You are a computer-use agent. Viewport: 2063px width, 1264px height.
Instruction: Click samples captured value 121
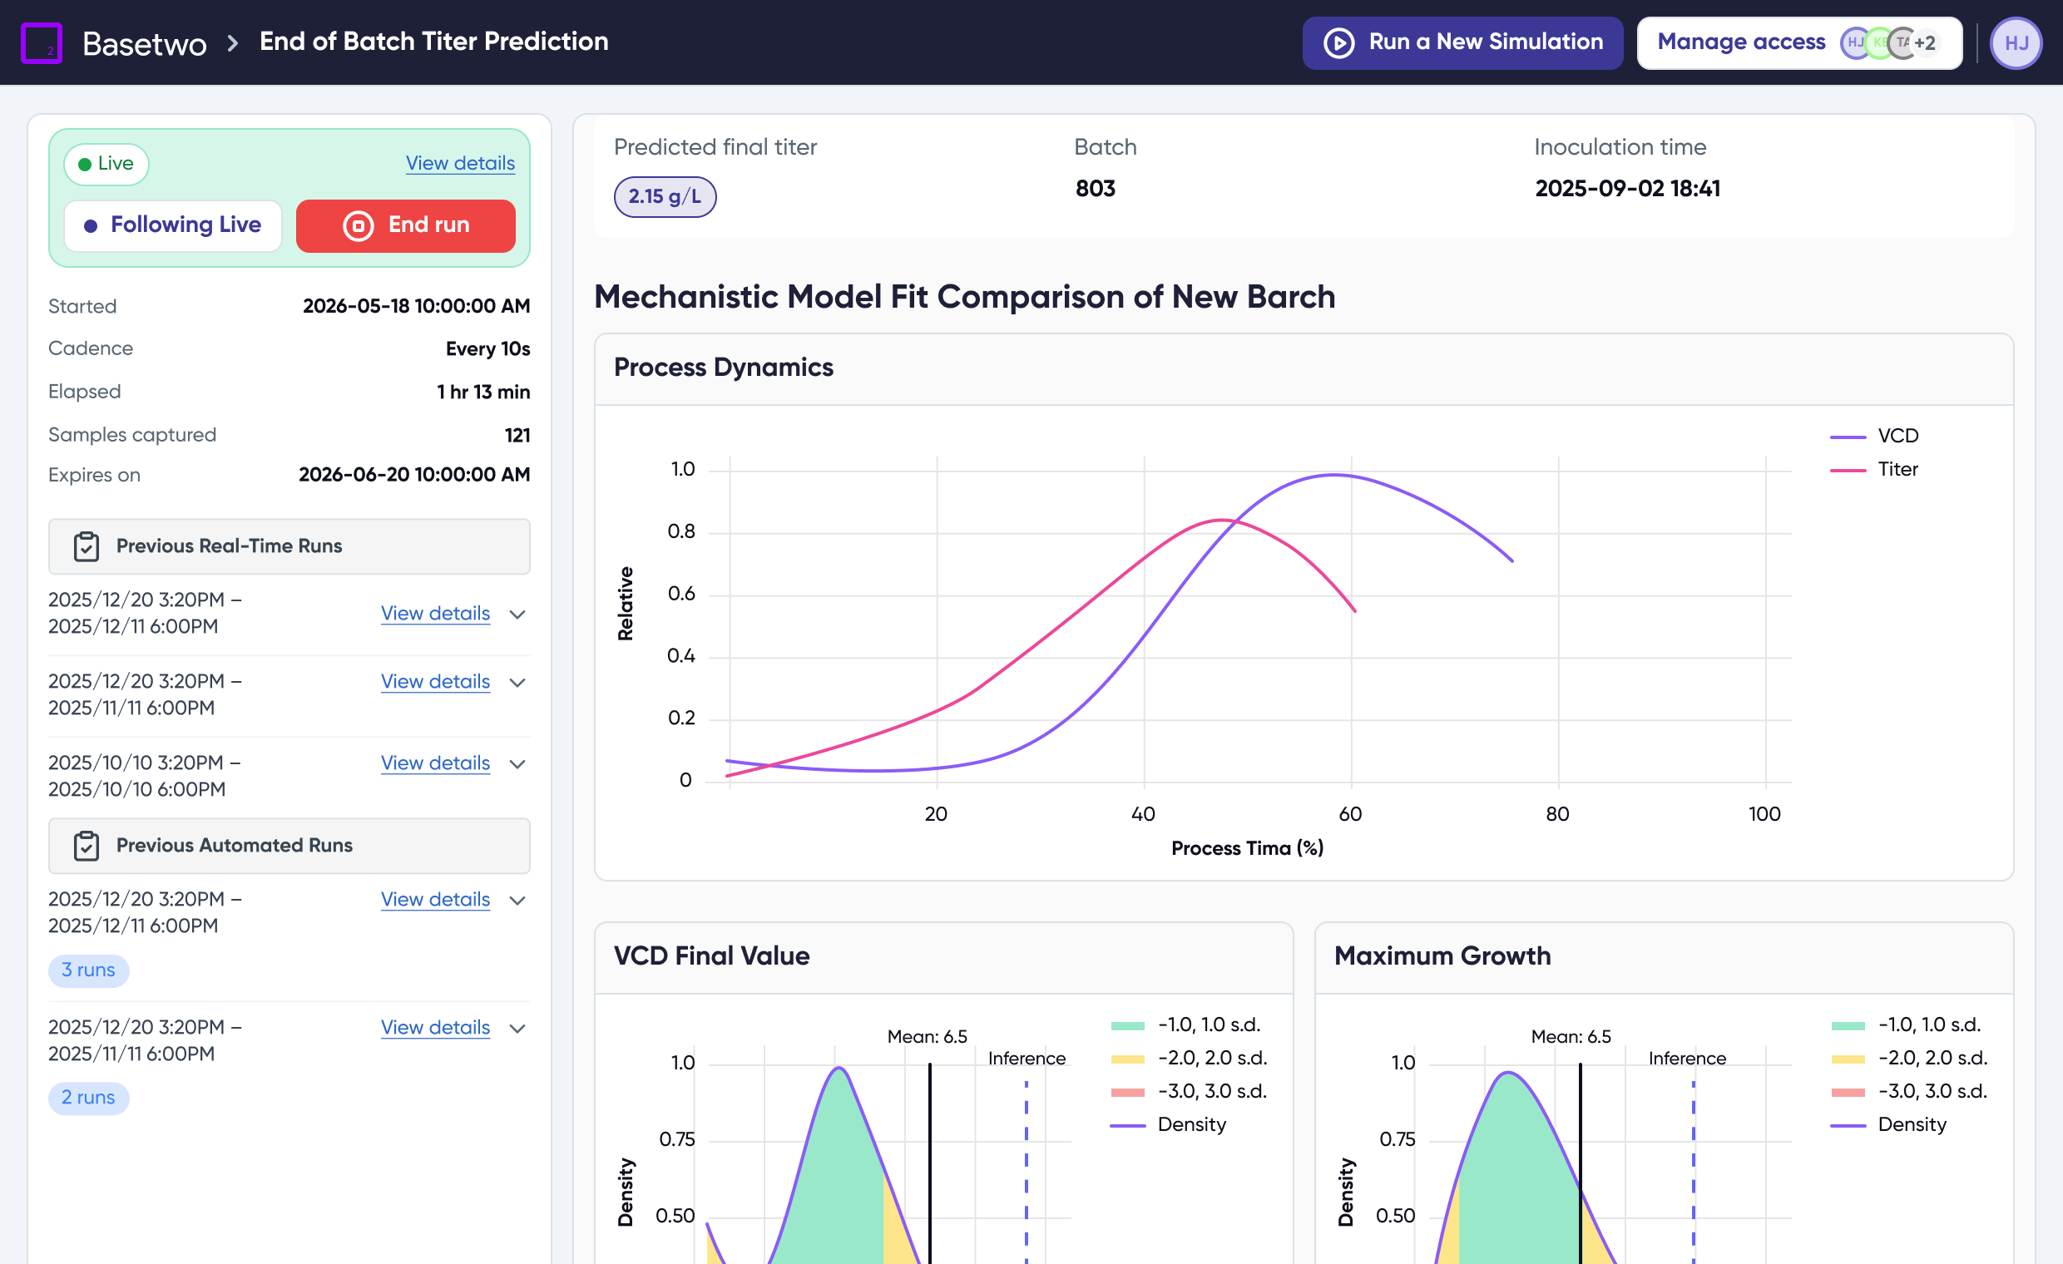point(517,435)
